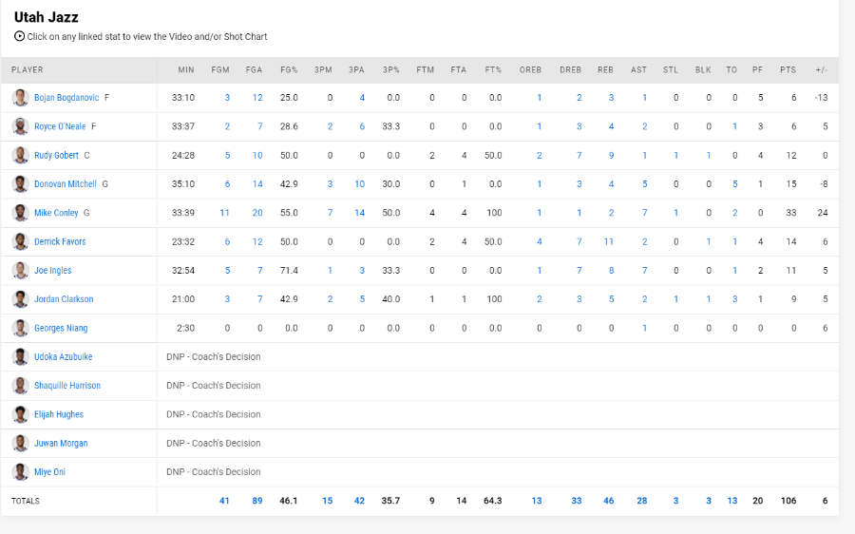View Bojan Bogdanovic's 12 field goal attempts
Viewport: 855px width, 534px height.
click(257, 98)
